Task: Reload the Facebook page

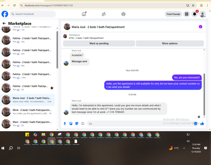Action: (x=14, y=5)
